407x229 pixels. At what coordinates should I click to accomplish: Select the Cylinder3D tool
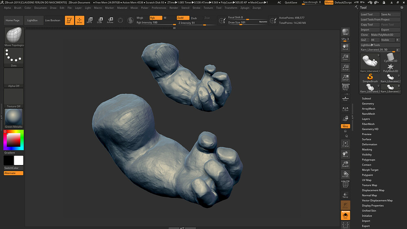click(390, 58)
